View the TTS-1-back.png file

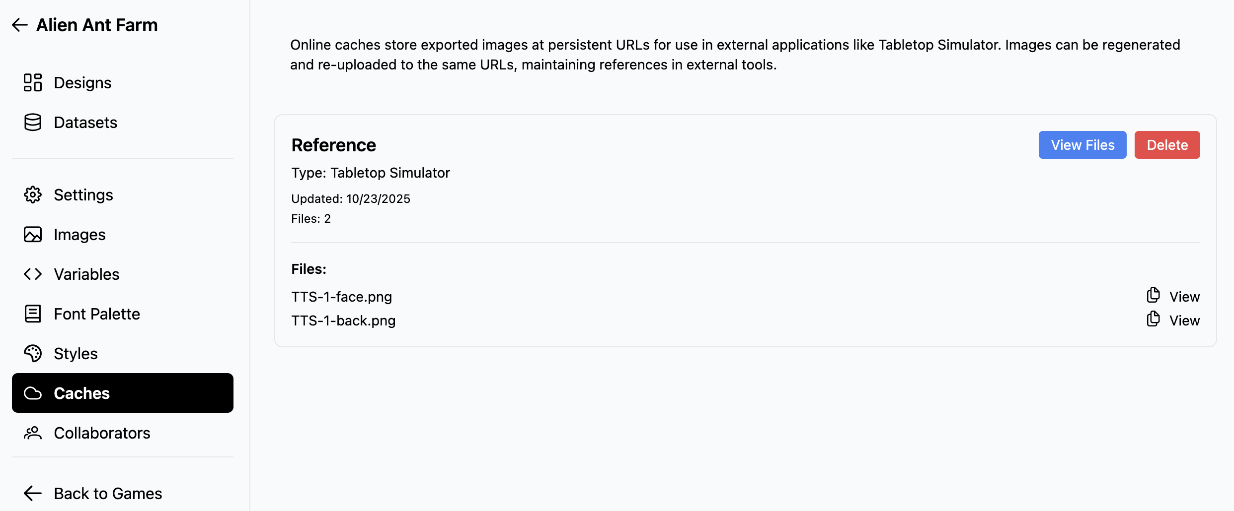[1184, 320]
